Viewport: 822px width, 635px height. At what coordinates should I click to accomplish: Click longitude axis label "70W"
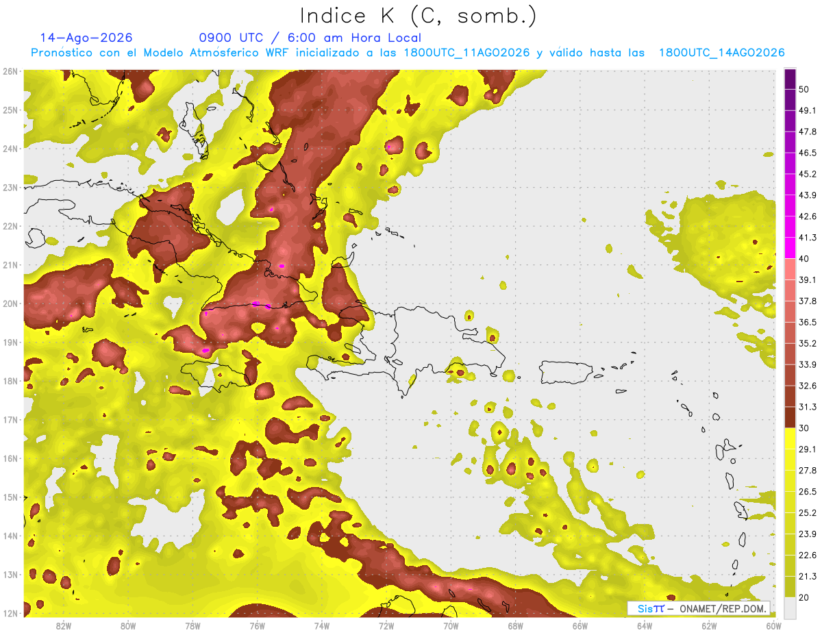point(451,625)
